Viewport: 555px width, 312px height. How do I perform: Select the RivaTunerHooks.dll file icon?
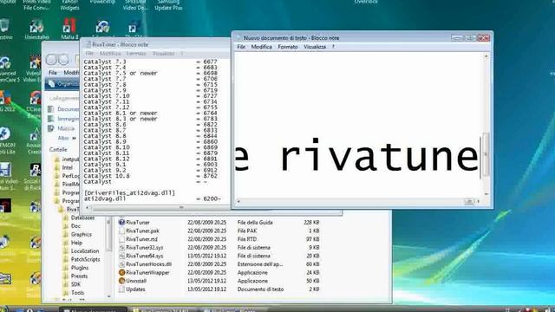[x=121, y=264]
